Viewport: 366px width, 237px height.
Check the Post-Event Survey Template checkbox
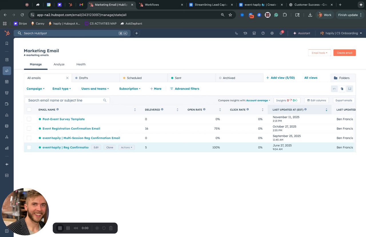click(29, 119)
